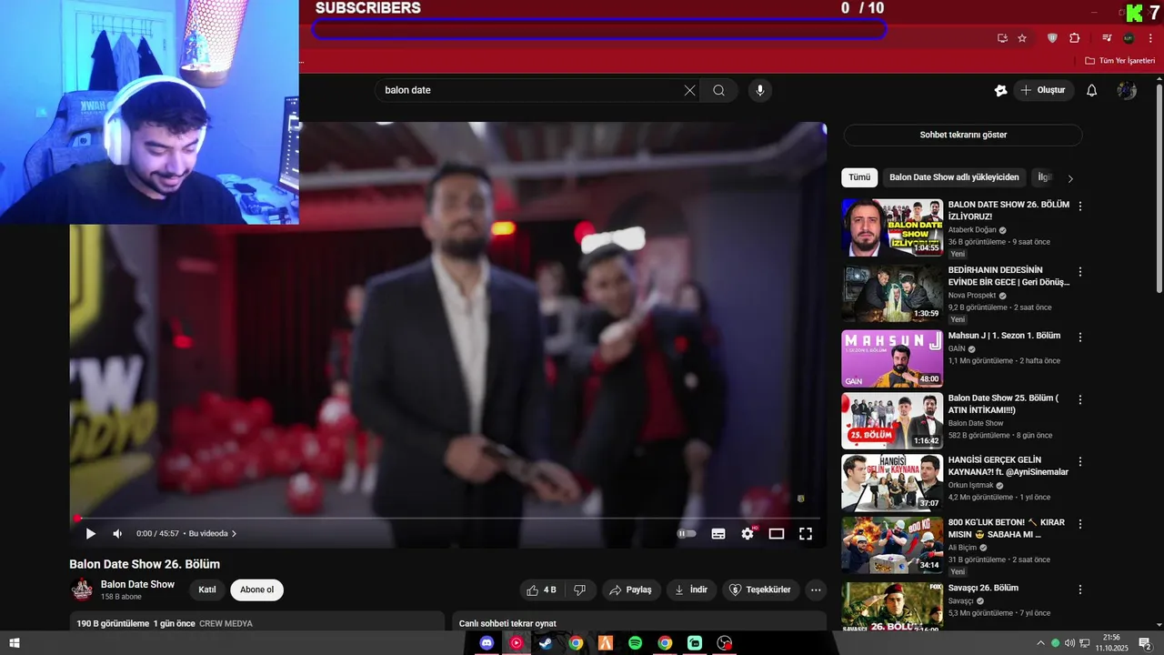Click the Paylaş share button
Viewport: 1164px width, 655px height.
tap(630, 589)
